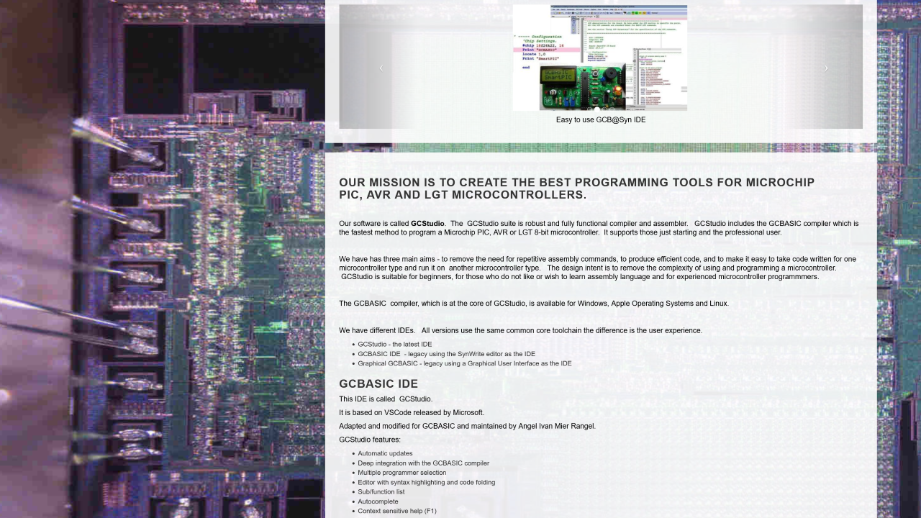
Task: Select the first carousel indicator dot
Action: (x=589, y=109)
